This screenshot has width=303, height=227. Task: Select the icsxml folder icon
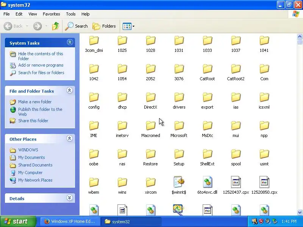pos(264,97)
